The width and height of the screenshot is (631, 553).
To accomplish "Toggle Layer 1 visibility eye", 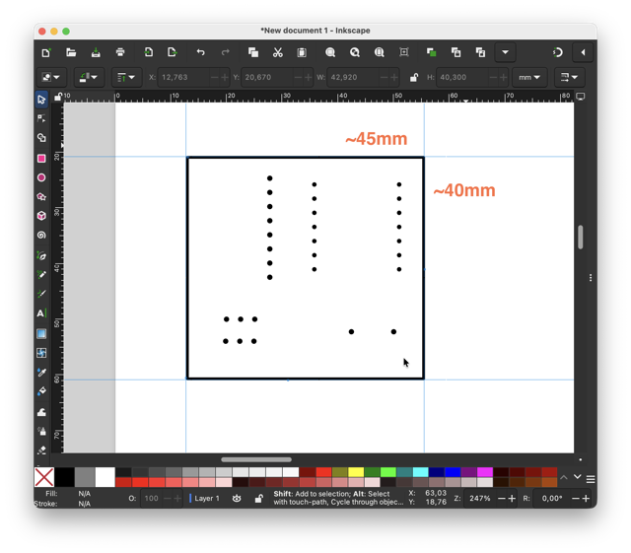I will click(237, 498).
